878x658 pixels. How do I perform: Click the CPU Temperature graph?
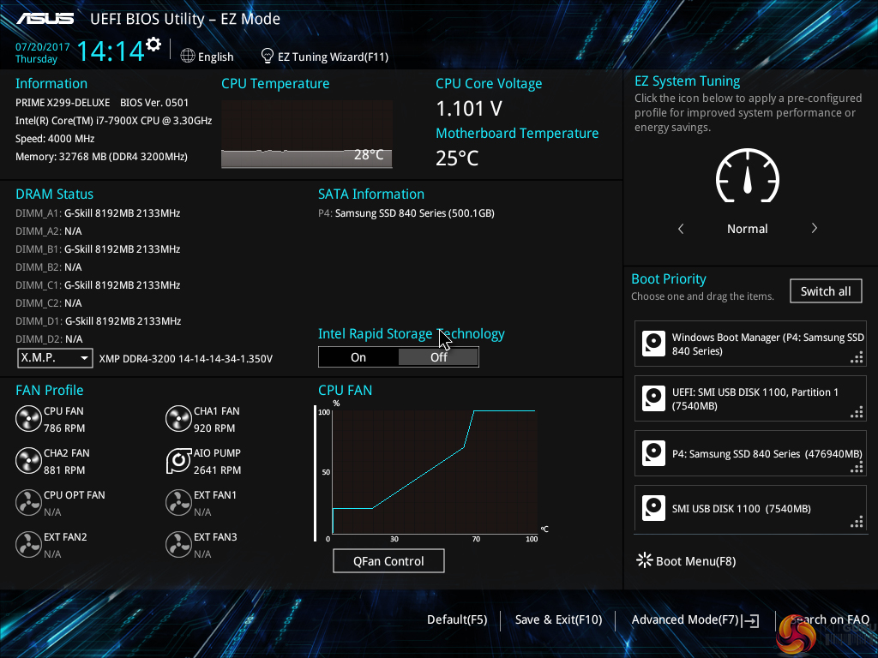307,134
